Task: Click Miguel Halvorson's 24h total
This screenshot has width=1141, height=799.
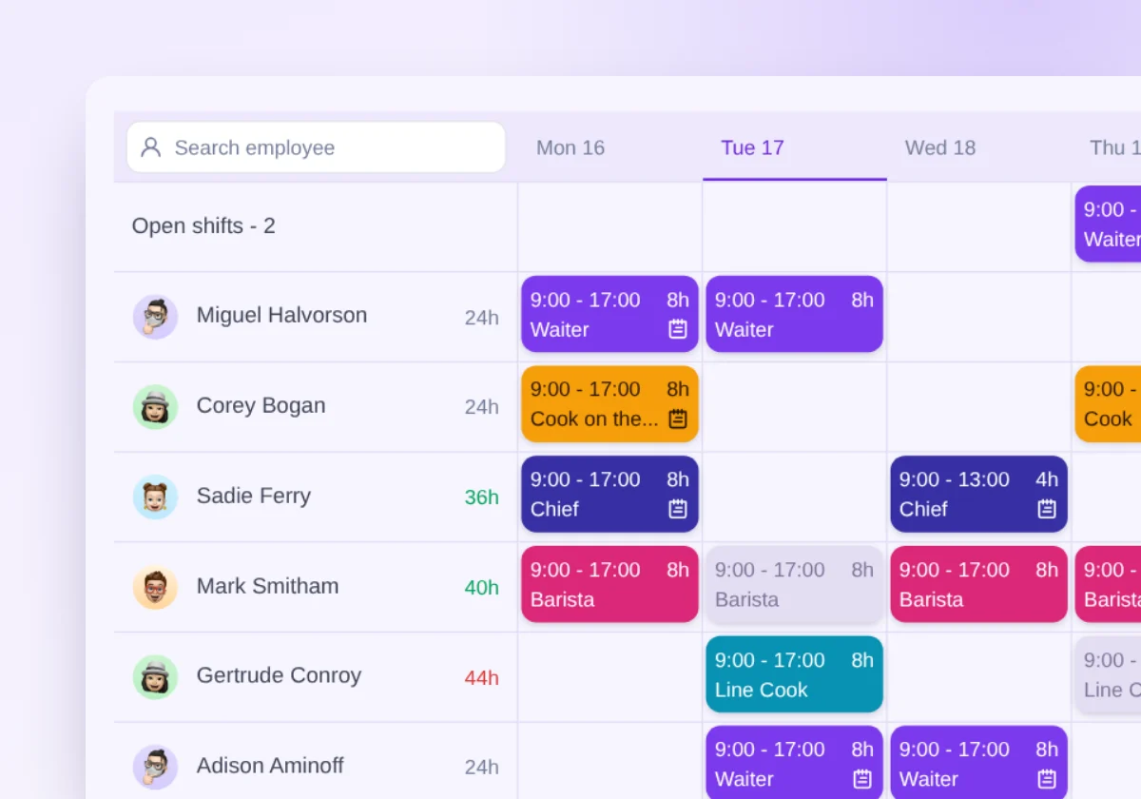Action: [481, 318]
